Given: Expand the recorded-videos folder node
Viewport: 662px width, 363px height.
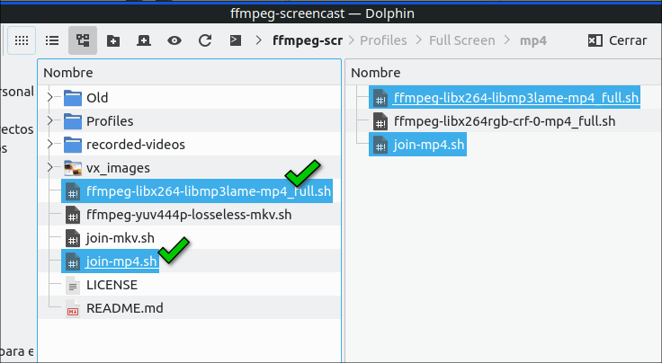Looking at the screenshot, I should pos(50,144).
